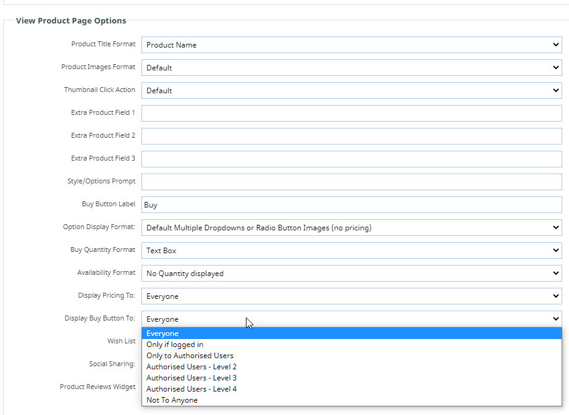Pick Authorised Users - Level 2
This screenshot has height=415, width=569.
[x=352, y=367]
